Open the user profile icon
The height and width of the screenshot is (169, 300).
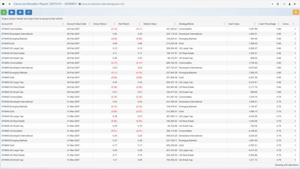(x=289, y=4)
